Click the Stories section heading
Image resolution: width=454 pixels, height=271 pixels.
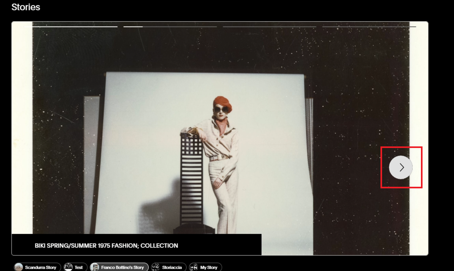pyautogui.click(x=26, y=7)
